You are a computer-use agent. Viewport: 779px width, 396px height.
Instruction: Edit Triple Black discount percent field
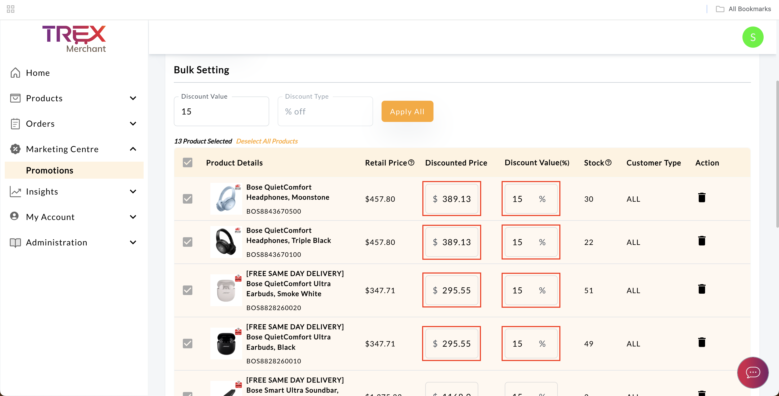pyautogui.click(x=531, y=242)
